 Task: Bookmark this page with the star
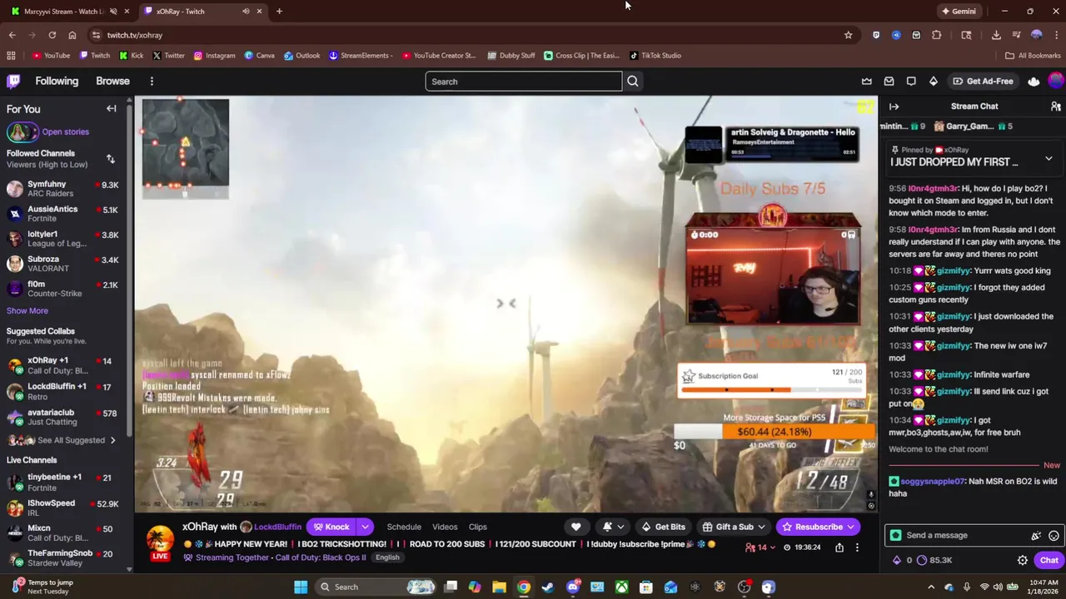[x=848, y=35]
